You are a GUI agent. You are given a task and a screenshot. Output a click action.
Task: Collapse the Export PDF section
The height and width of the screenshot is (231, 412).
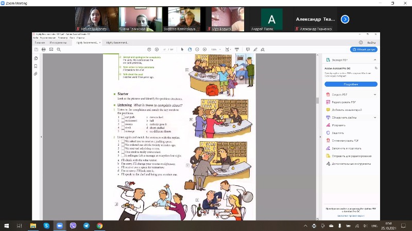[375, 60]
